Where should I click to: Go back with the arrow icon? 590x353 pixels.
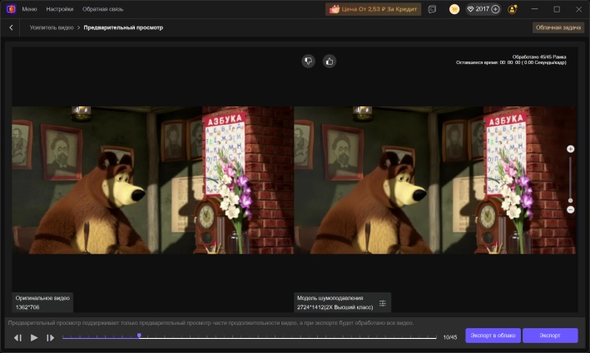coord(12,27)
